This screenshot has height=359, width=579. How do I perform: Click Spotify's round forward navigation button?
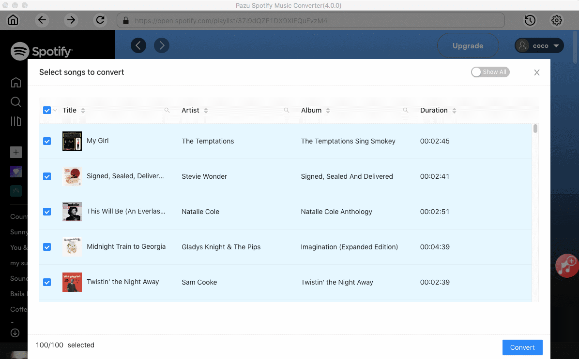[161, 45]
